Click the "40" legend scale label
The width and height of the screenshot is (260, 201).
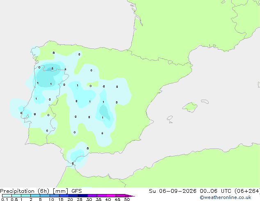click(108, 199)
